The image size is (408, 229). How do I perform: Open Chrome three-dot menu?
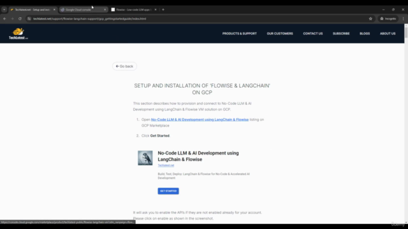(x=404, y=18)
